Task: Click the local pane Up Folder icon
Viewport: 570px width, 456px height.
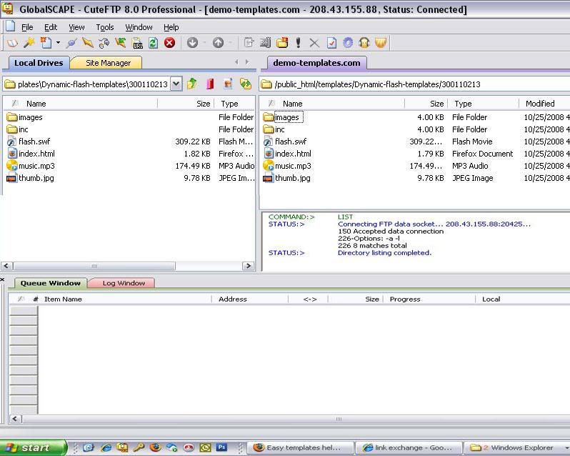Action: coord(192,84)
